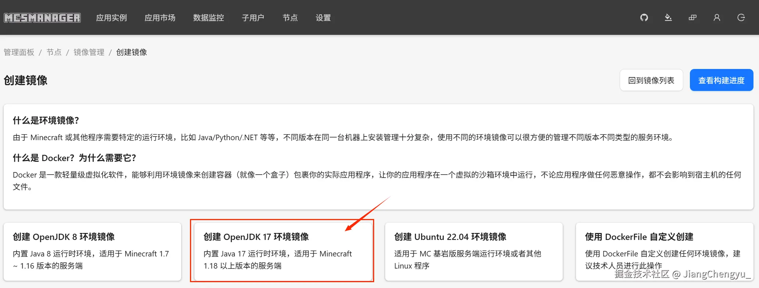The width and height of the screenshot is (759, 288).
Task: Click 镜像管理 breadcrumb link
Action: tap(89, 52)
